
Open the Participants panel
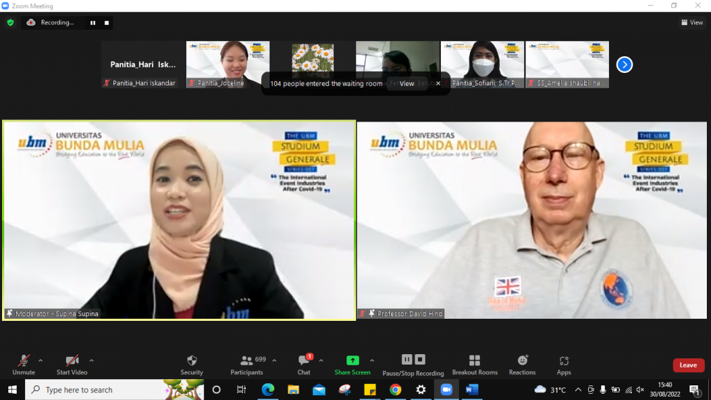click(246, 365)
